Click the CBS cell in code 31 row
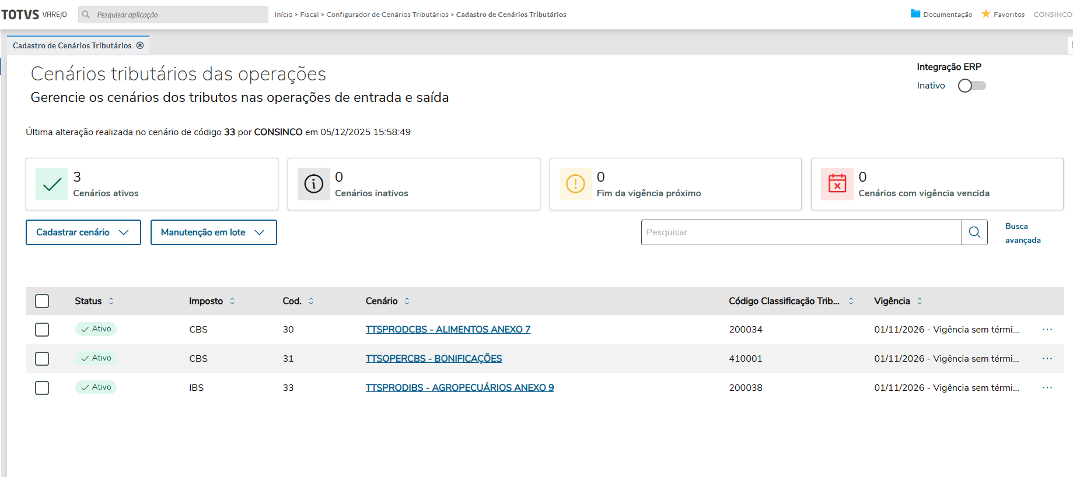 [198, 359]
